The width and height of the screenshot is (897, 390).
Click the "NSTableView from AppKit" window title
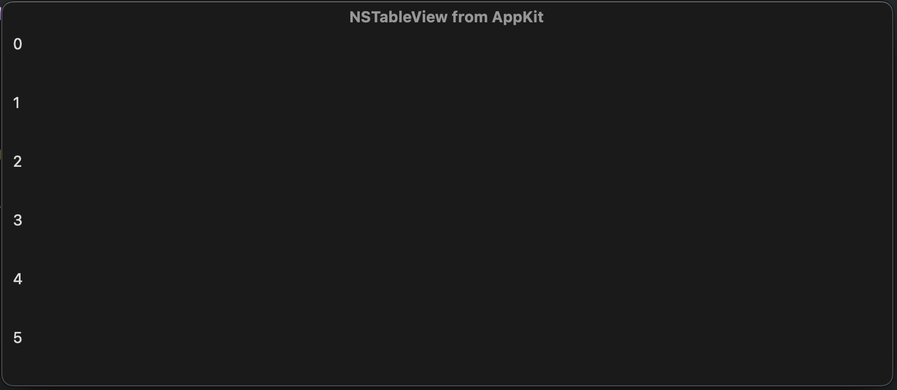446,17
